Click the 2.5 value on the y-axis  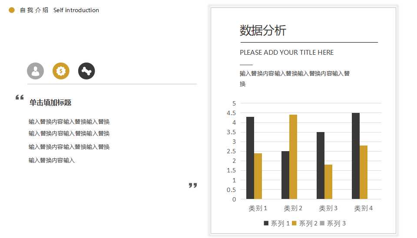(231, 151)
